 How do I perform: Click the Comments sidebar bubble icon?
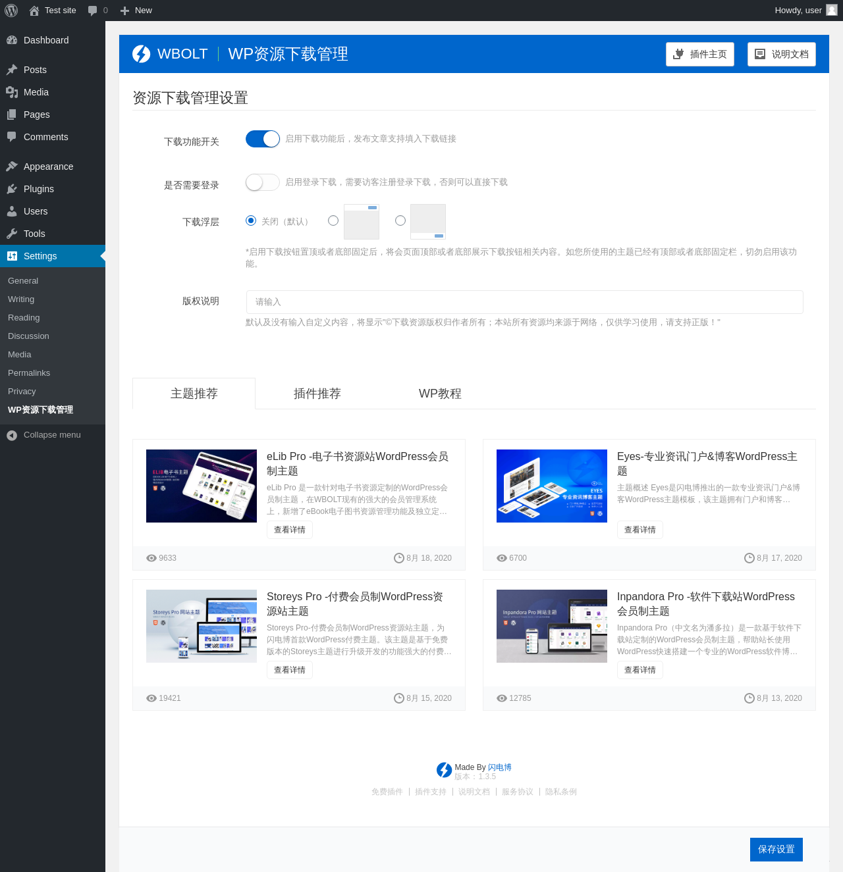pos(12,137)
